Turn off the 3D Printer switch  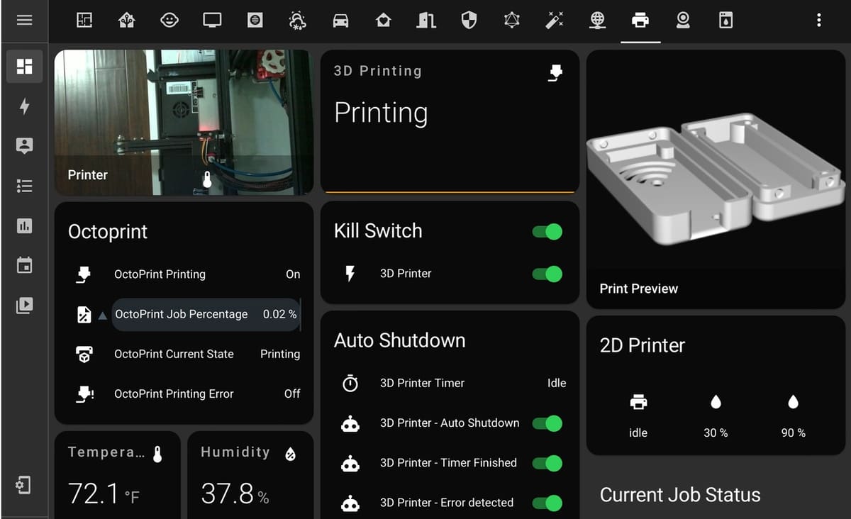tap(547, 274)
